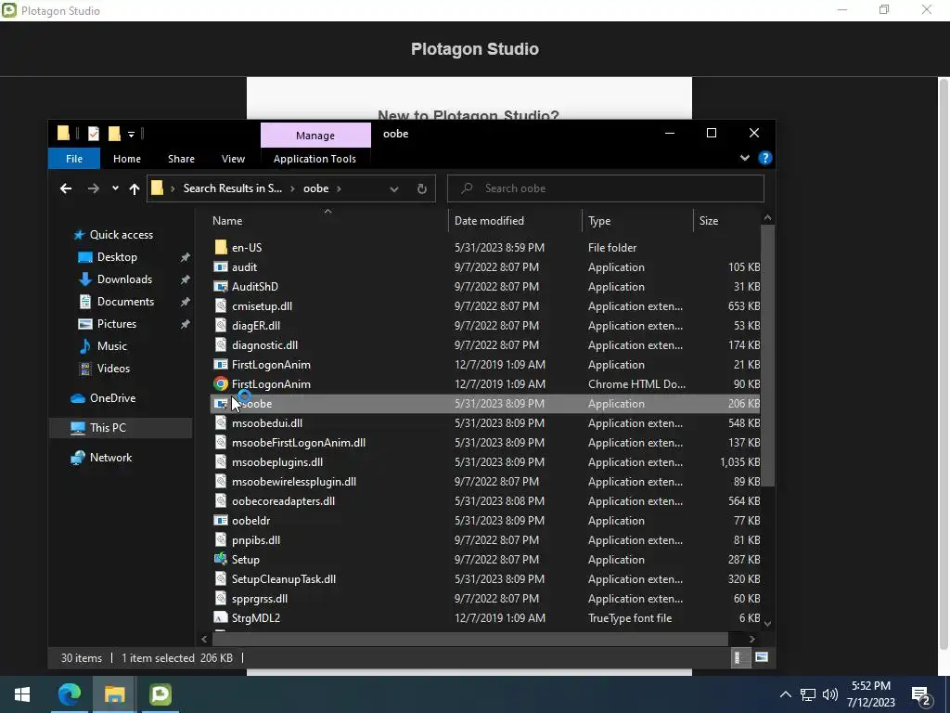Open Pictures in the navigation pane

pyautogui.click(x=116, y=324)
